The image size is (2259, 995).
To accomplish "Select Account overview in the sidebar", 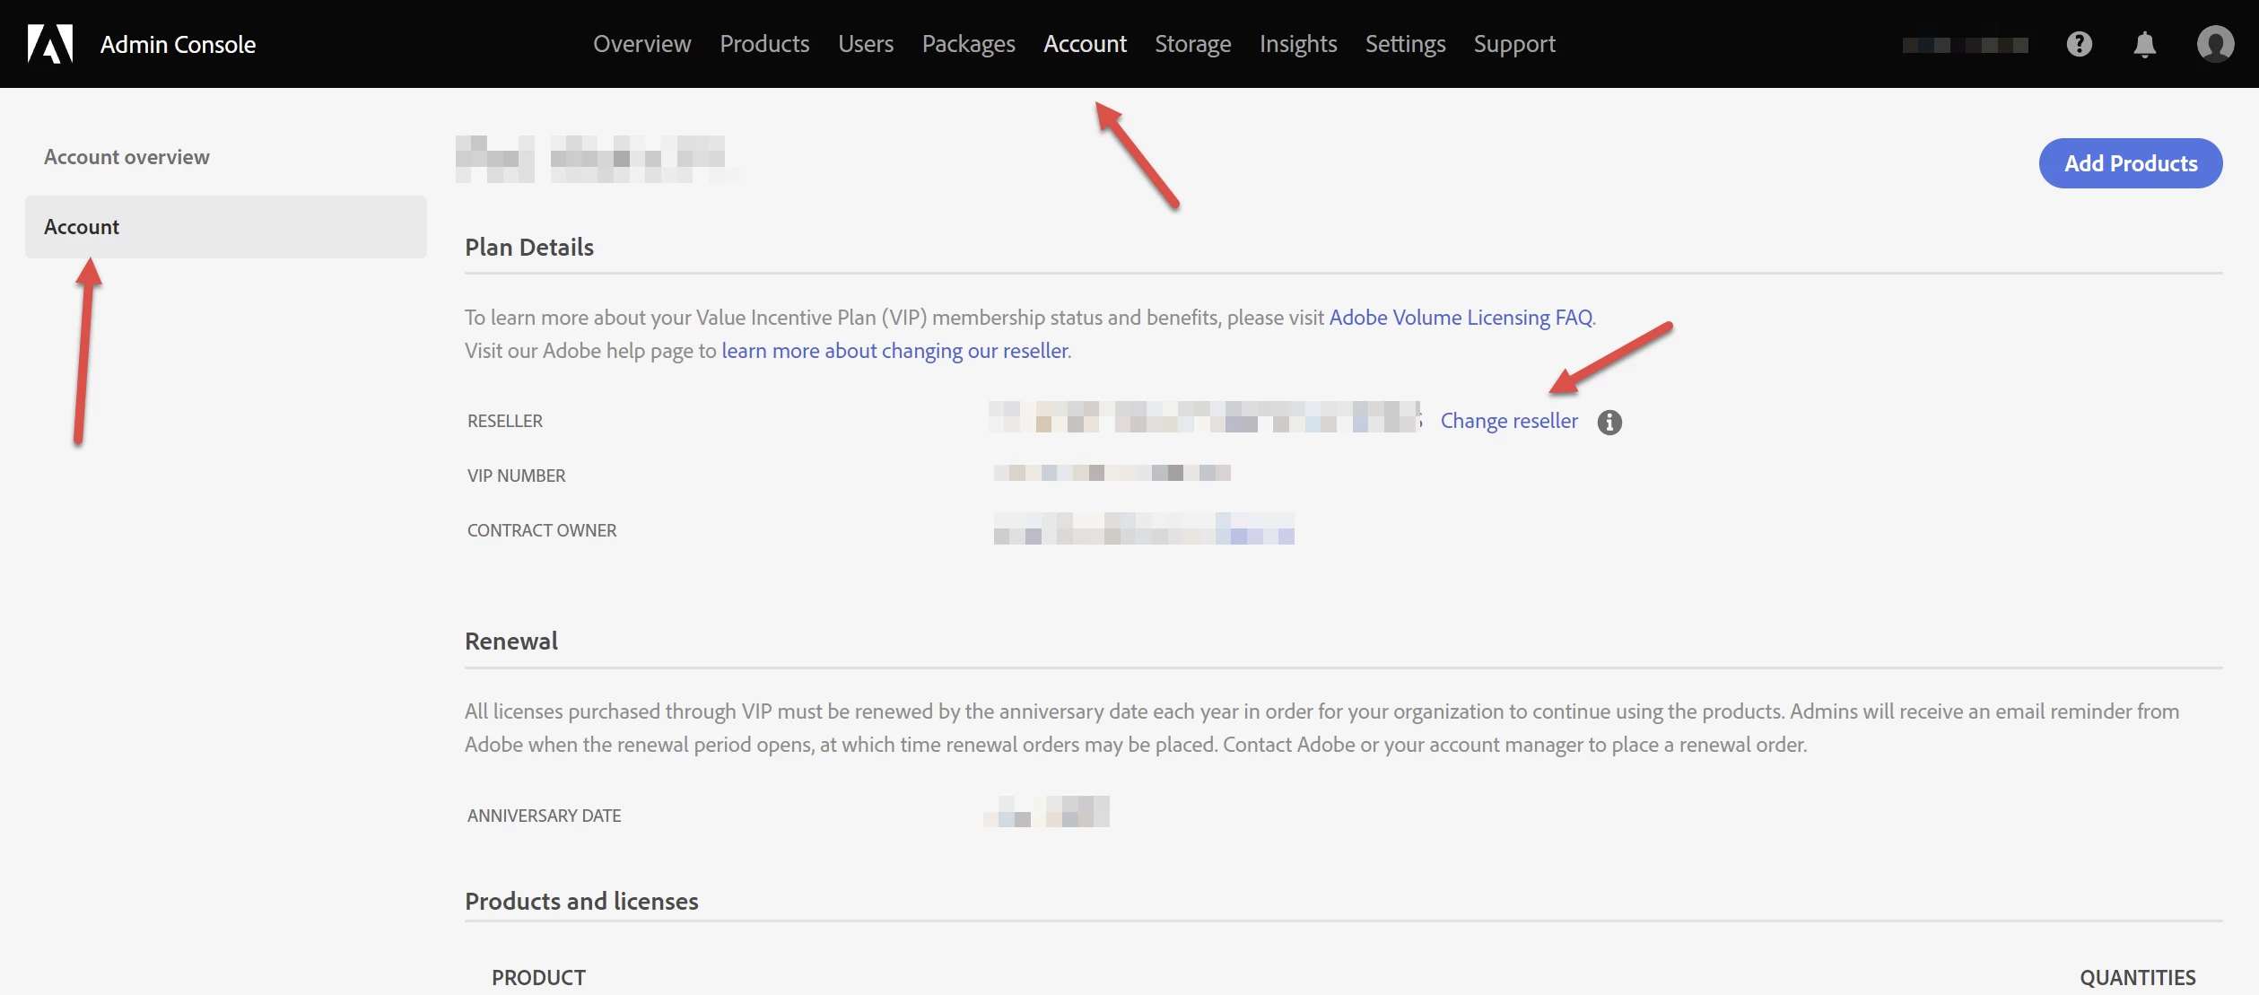I will pyautogui.click(x=126, y=157).
